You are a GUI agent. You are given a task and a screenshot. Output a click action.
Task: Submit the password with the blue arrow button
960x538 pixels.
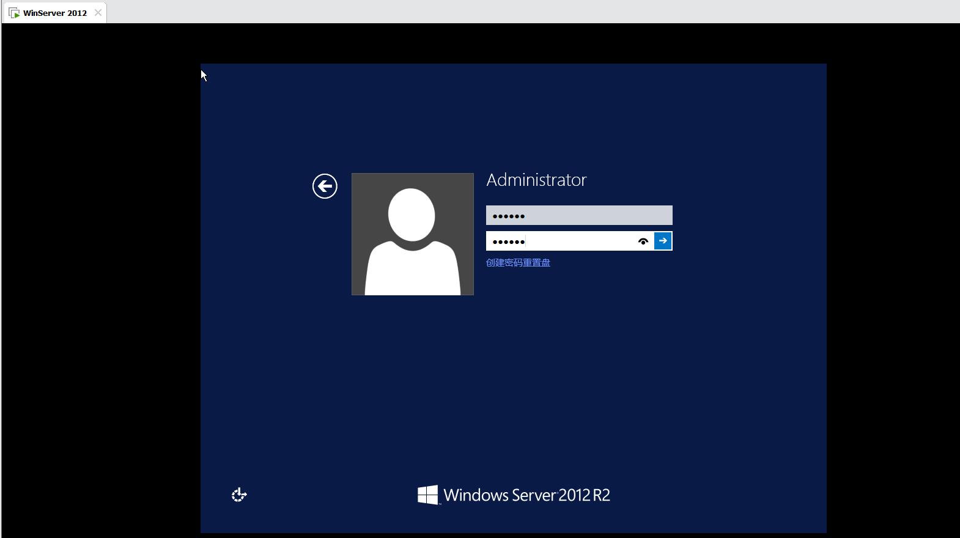point(663,241)
